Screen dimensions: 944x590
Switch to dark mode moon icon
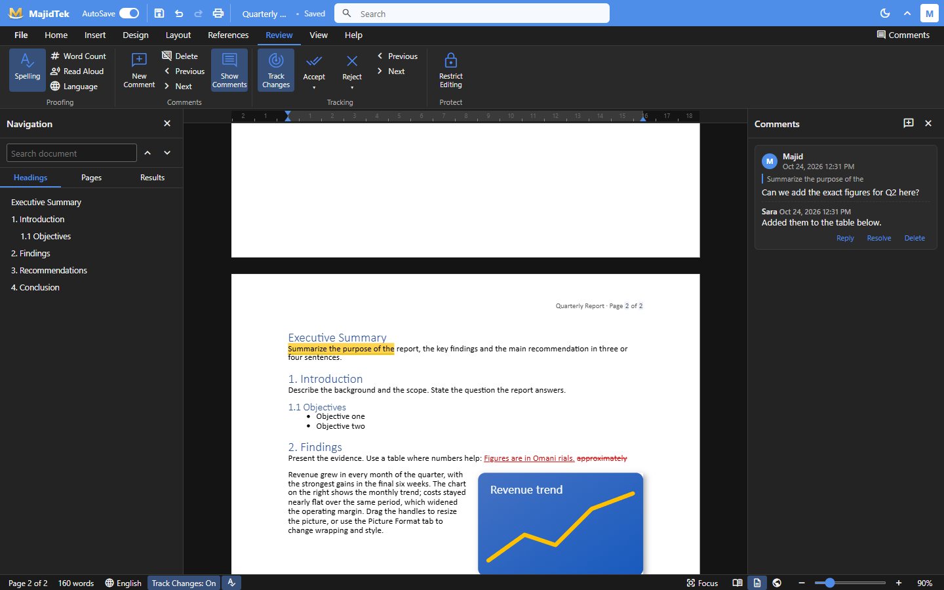(x=885, y=13)
